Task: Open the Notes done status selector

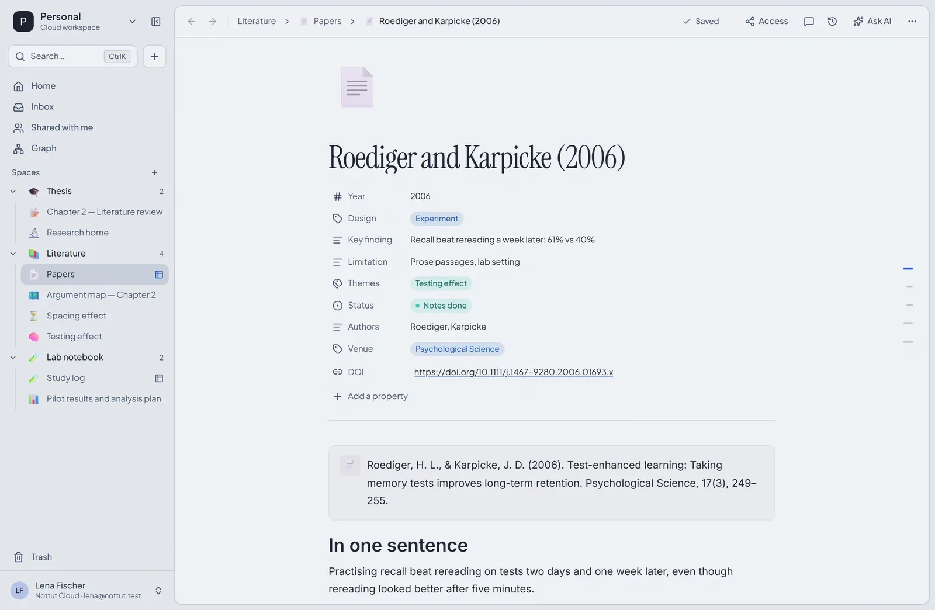Action: click(441, 306)
